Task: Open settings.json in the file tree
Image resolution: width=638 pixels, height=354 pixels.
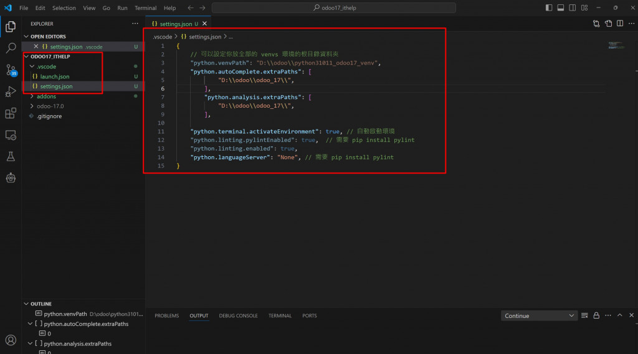Action: [56, 86]
